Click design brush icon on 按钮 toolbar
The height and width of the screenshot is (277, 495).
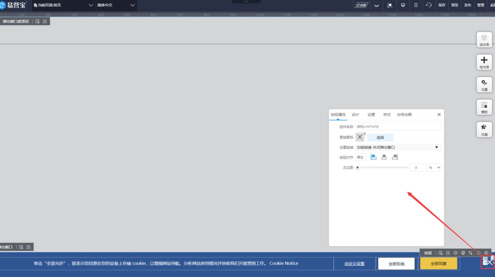pos(448,253)
